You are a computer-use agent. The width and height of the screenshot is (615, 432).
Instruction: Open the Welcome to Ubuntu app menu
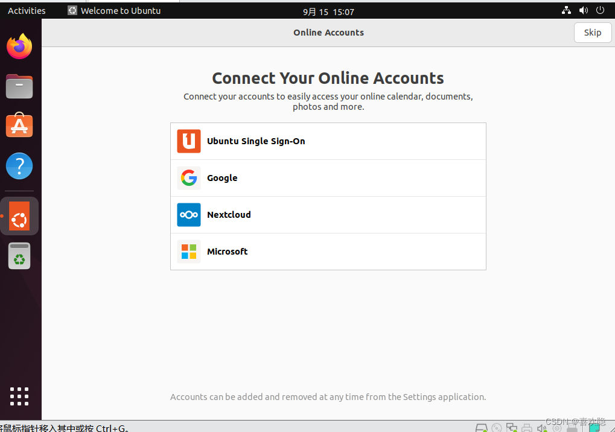(x=114, y=11)
